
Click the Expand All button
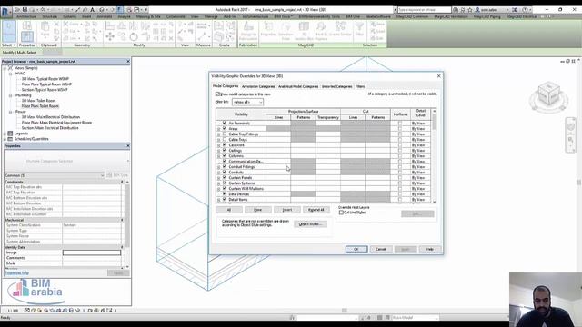point(316,210)
